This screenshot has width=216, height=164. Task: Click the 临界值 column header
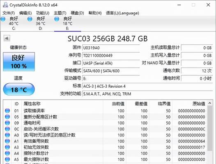pos(161,104)
